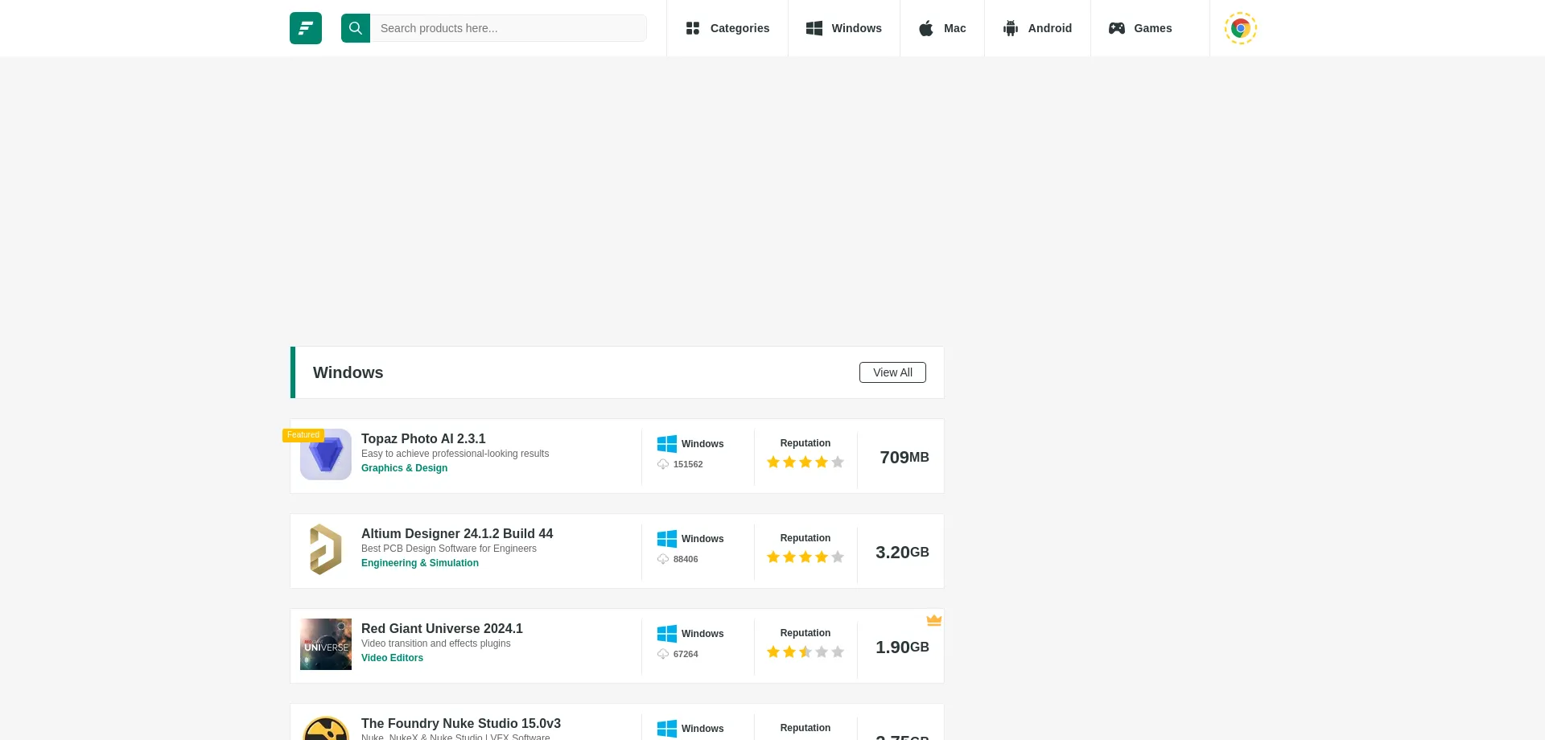
Task: Click the Red Giant Universe thumbnail
Action: coord(326,644)
